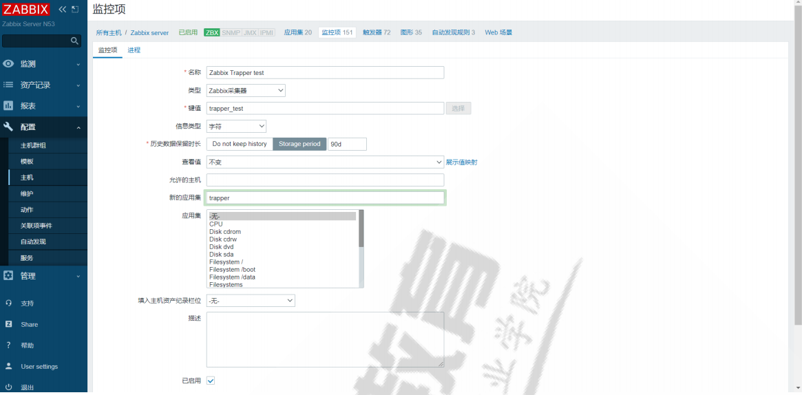Click the headset icon for 支持
The image size is (802, 395).
click(x=8, y=303)
